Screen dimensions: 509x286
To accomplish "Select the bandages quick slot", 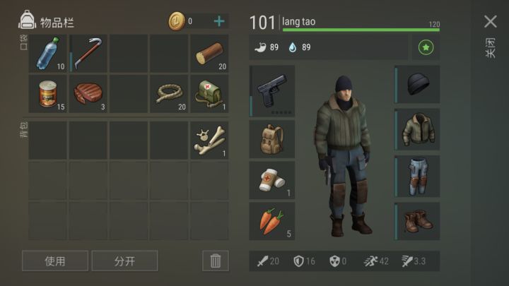I will 272,180.
